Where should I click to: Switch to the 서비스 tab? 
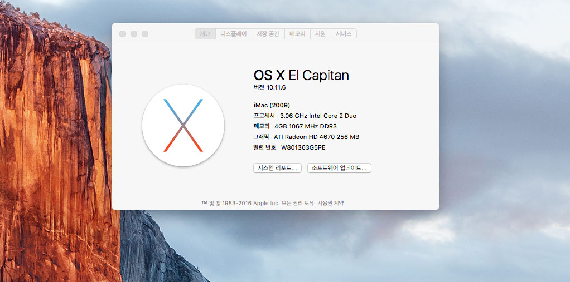(344, 34)
